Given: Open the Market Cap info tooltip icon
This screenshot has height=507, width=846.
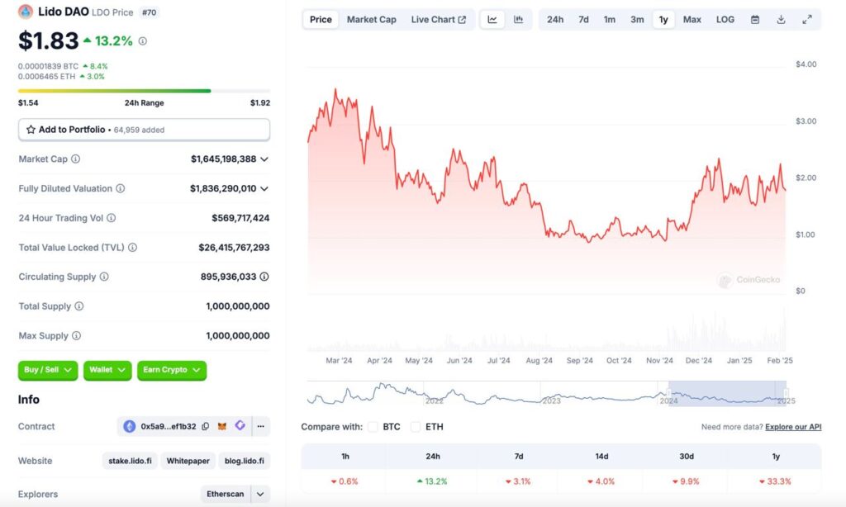Looking at the screenshot, I should coord(75,159).
